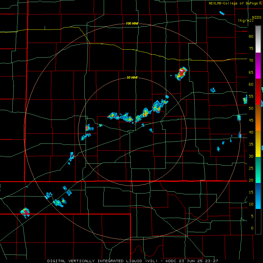Viewport: 263px width, 263px height.
Task: Click the 55 value on the scale
Action: coord(251,96)
